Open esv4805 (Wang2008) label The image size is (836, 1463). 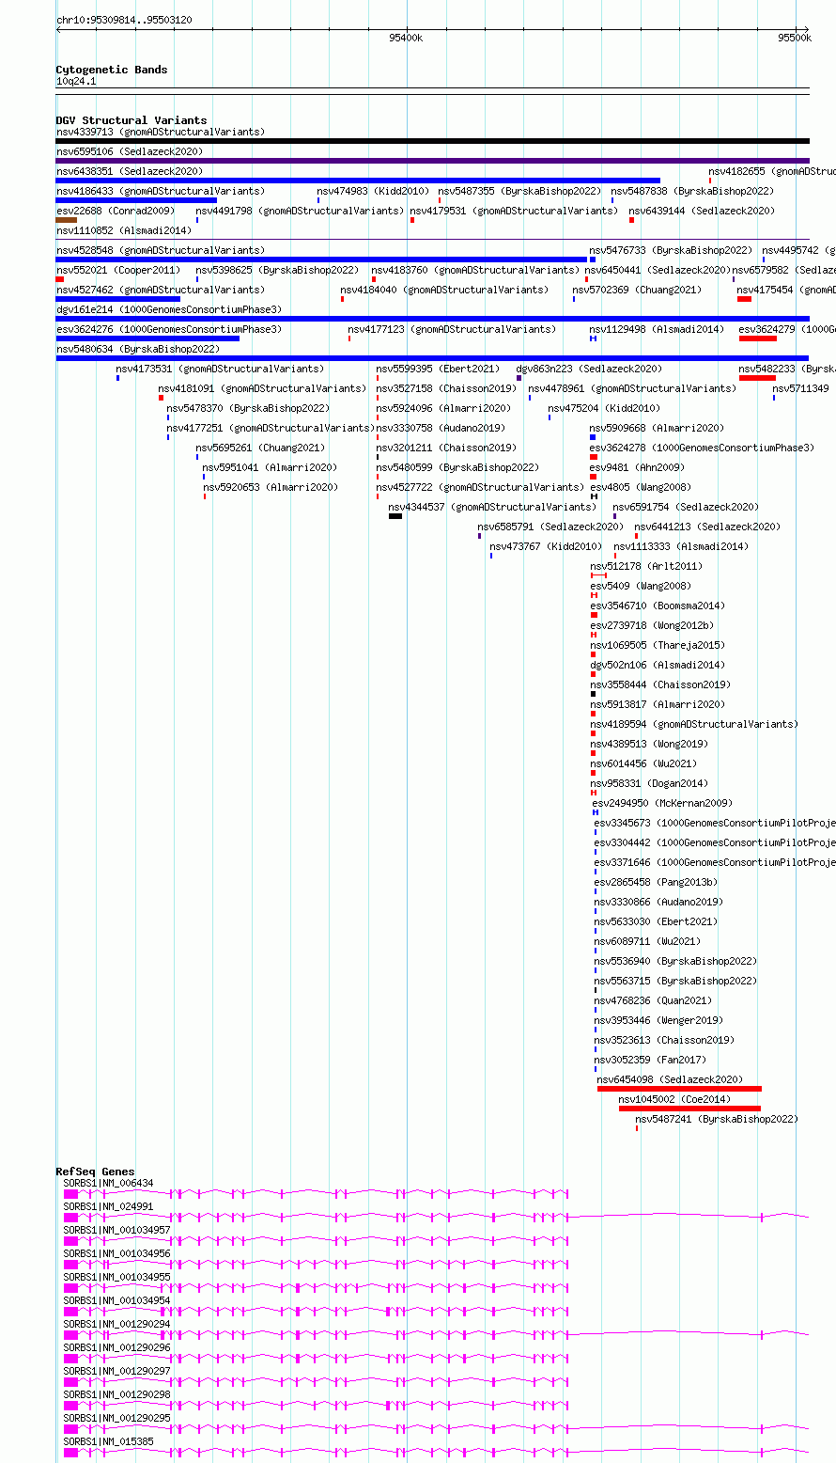point(641,487)
